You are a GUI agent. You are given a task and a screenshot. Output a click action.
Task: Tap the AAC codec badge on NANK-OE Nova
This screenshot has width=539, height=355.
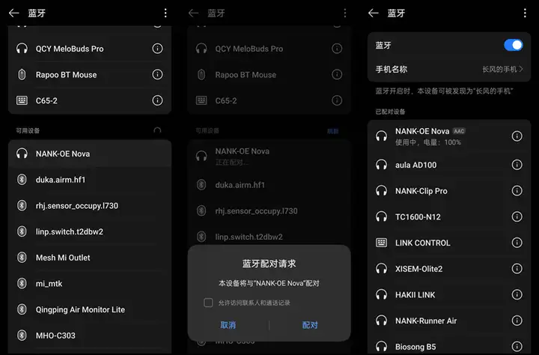459,131
